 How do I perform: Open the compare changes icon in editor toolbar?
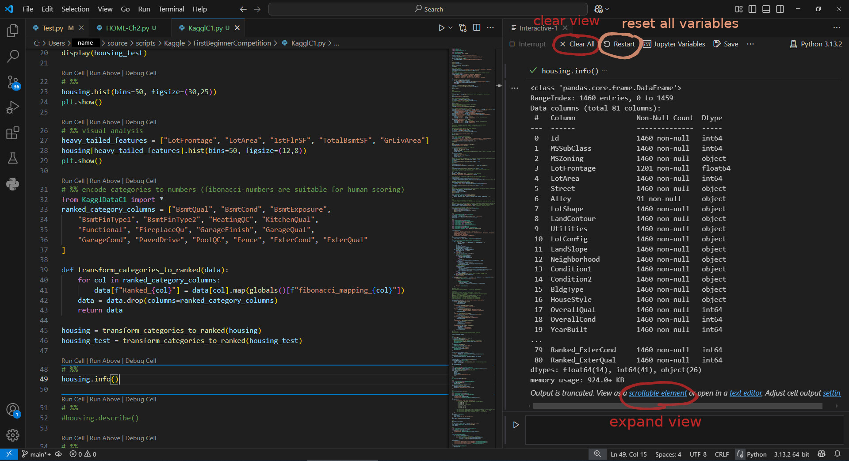coord(463,28)
